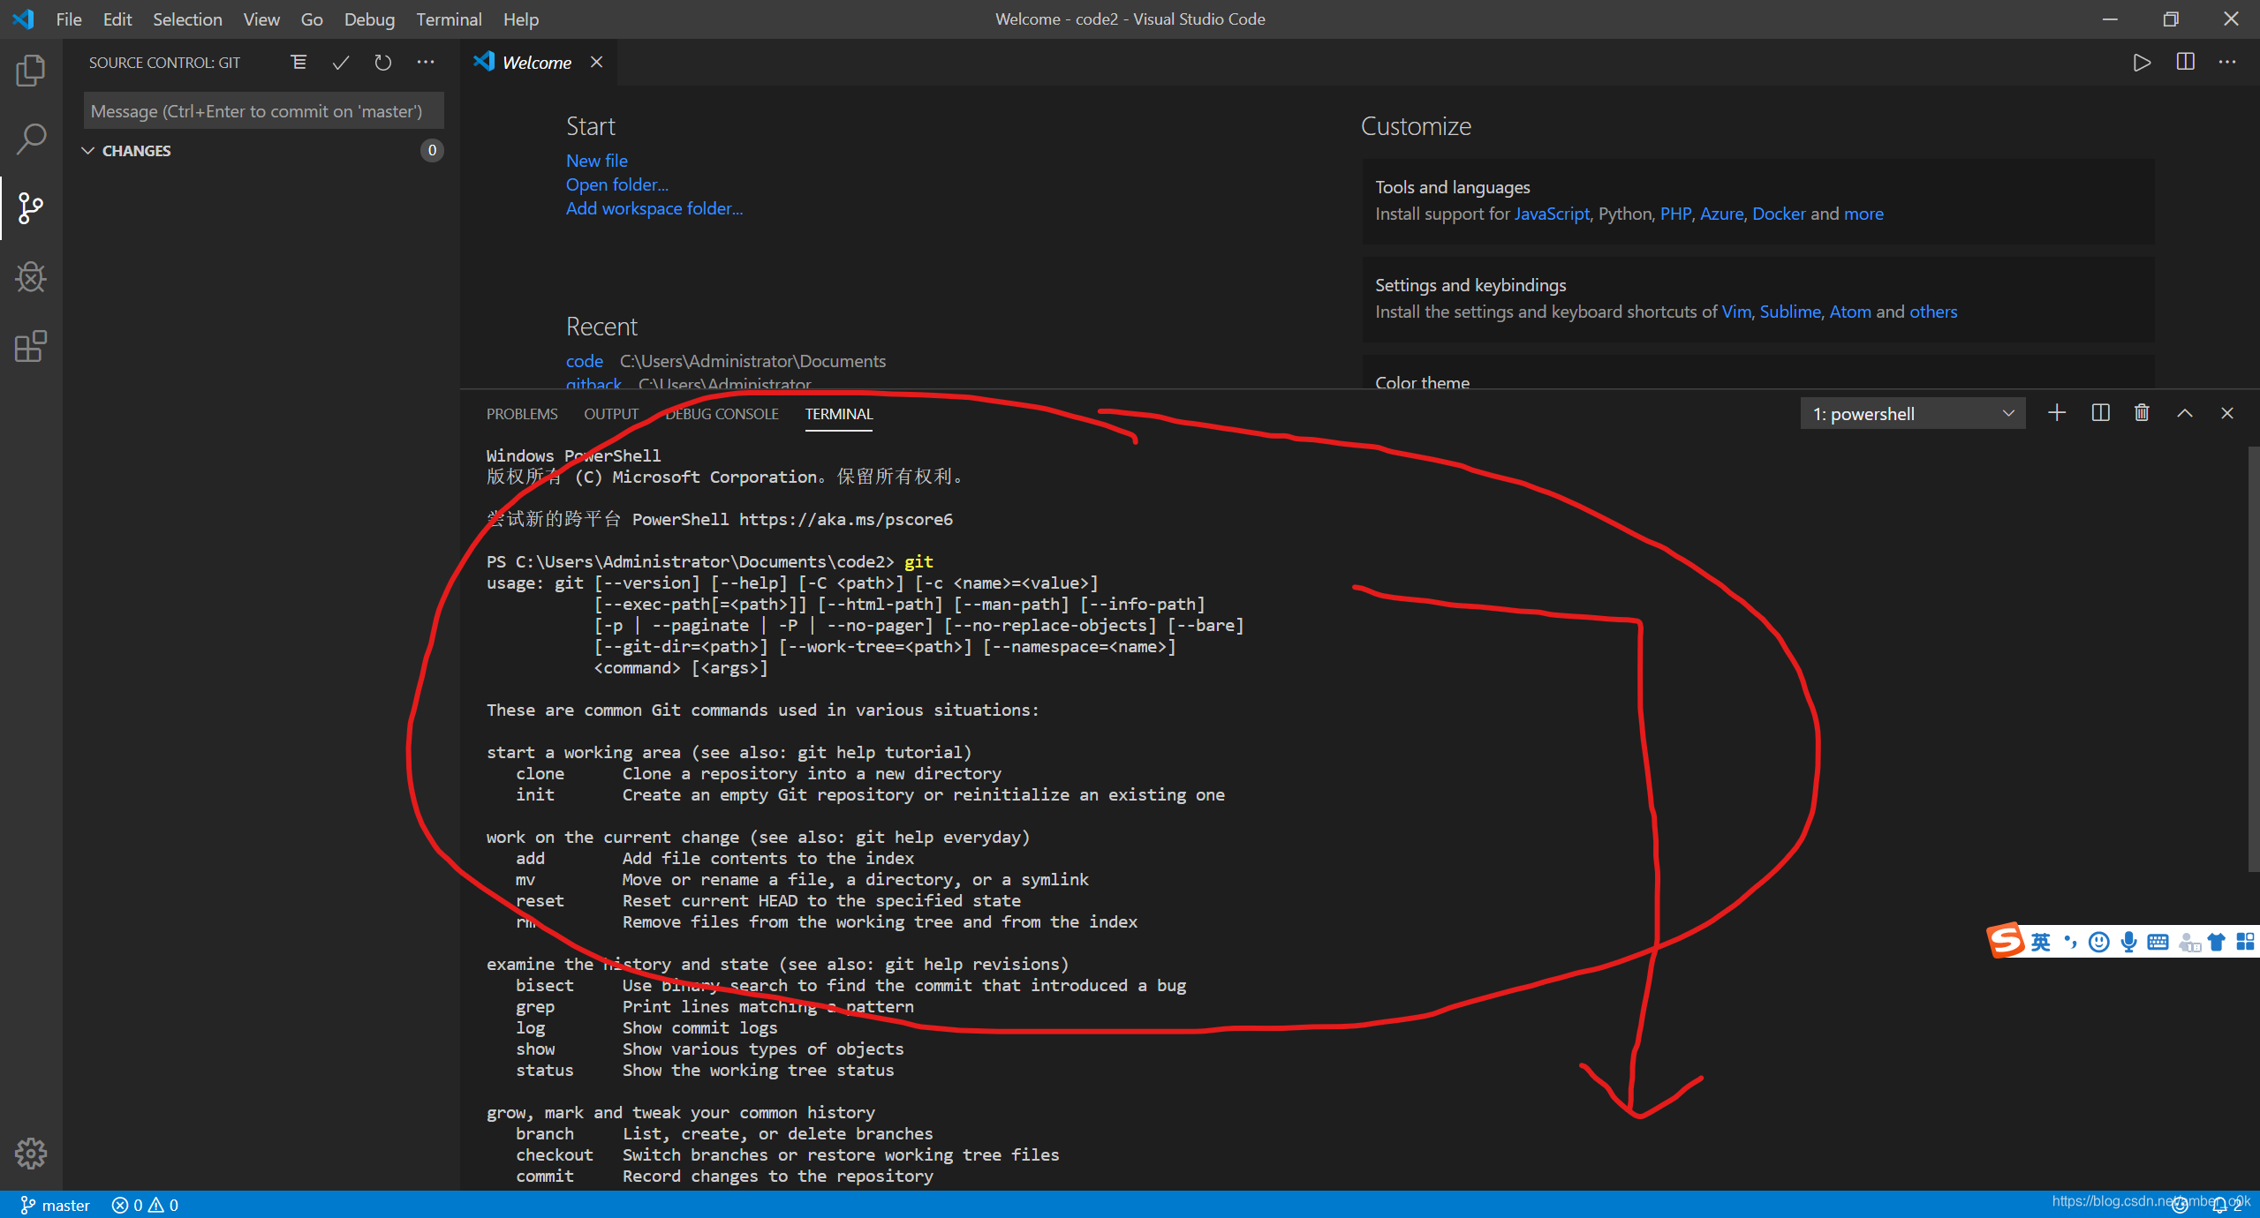This screenshot has height=1218, width=2260.
Task: Click the New file link
Action: coord(597,161)
